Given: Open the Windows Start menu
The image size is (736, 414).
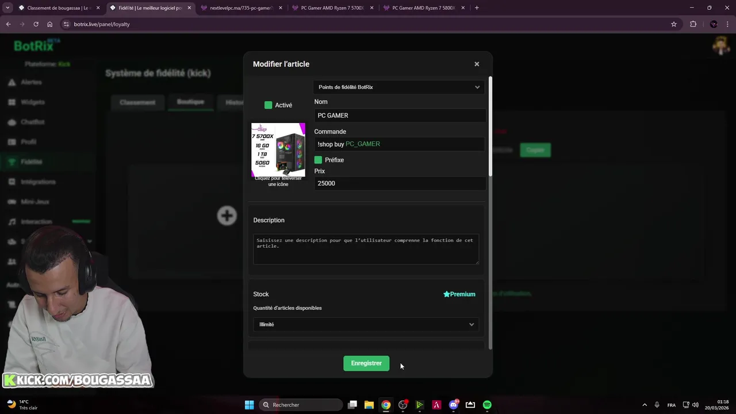Looking at the screenshot, I should [249, 405].
